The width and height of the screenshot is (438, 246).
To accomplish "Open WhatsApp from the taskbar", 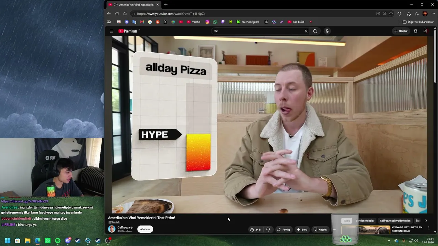I will click(48, 241).
